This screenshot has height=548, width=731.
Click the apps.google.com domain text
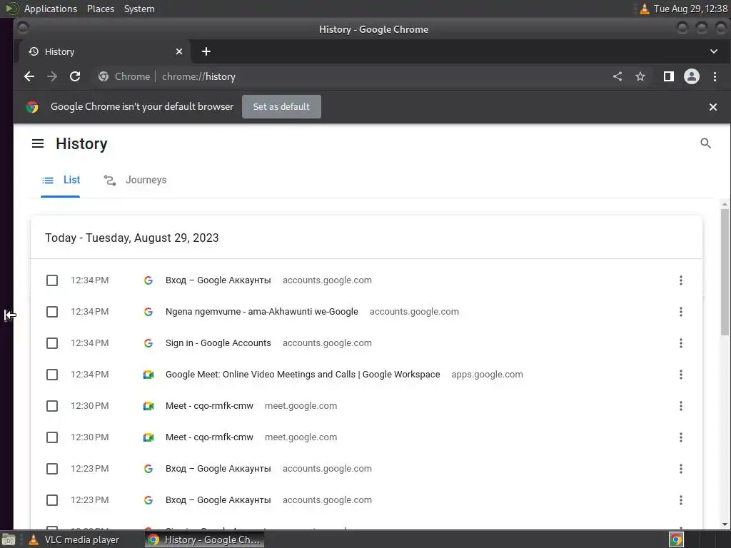click(487, 375)
